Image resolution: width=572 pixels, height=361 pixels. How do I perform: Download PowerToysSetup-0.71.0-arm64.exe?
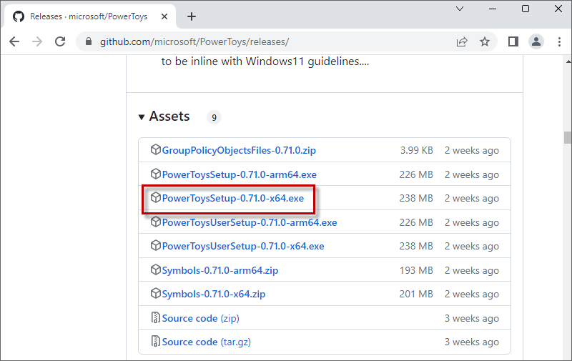pos(240,174)
